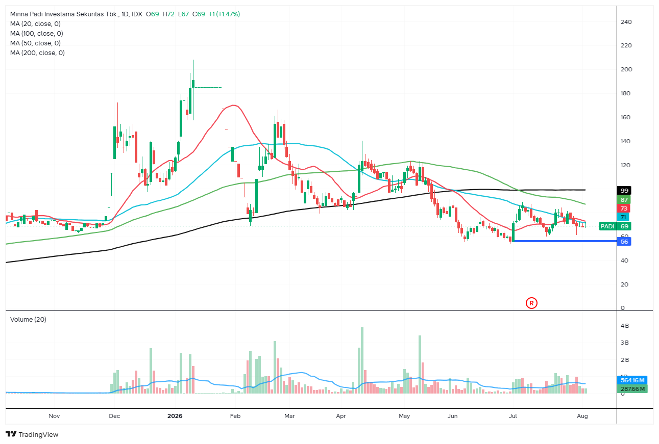Click the 120 price axis label
The height and width of the screenshot is (444, 659).
click(x=626, y=165)
